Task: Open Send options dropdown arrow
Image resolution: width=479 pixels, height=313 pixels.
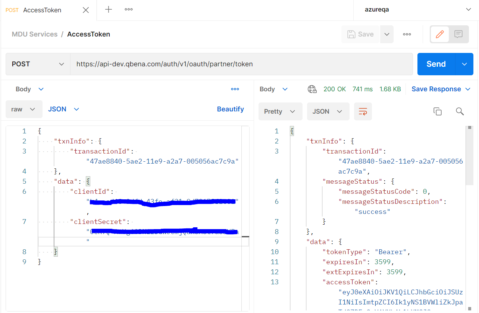Action: coord(464,64)
